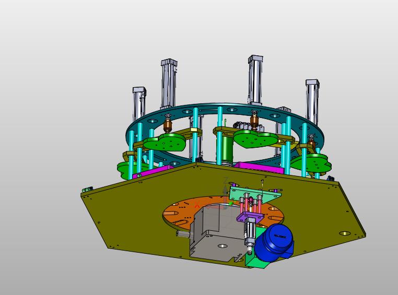The width and height of the screenshot is (398, 295).
Task: Select the left magenta block
Action: point(153,172)
